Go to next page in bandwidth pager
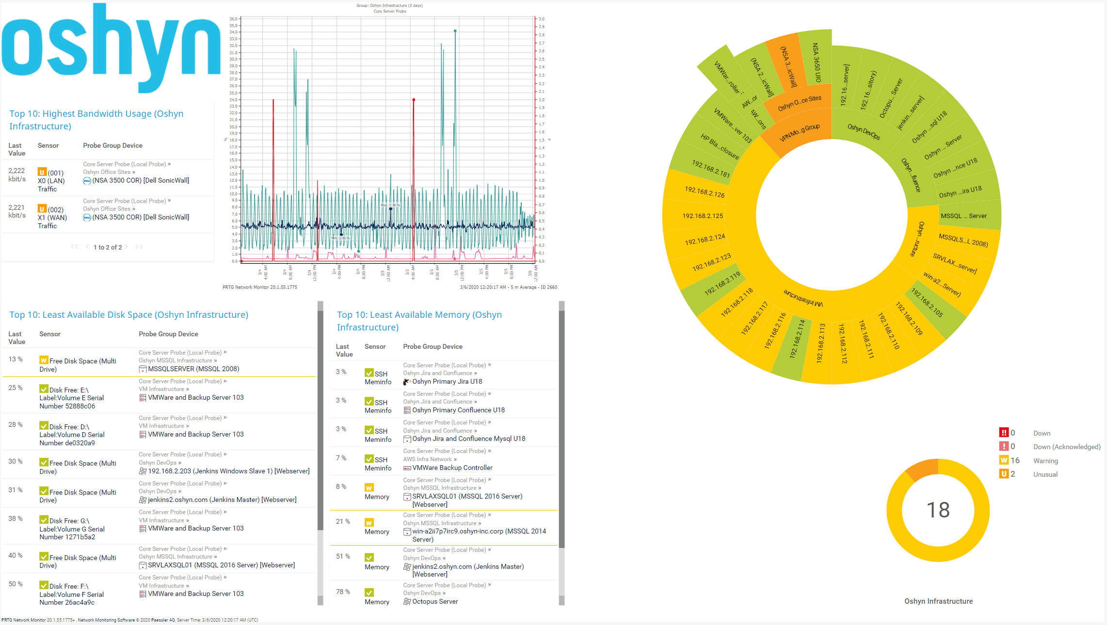This screenshot has height=625, width=1107. (126, 247)
